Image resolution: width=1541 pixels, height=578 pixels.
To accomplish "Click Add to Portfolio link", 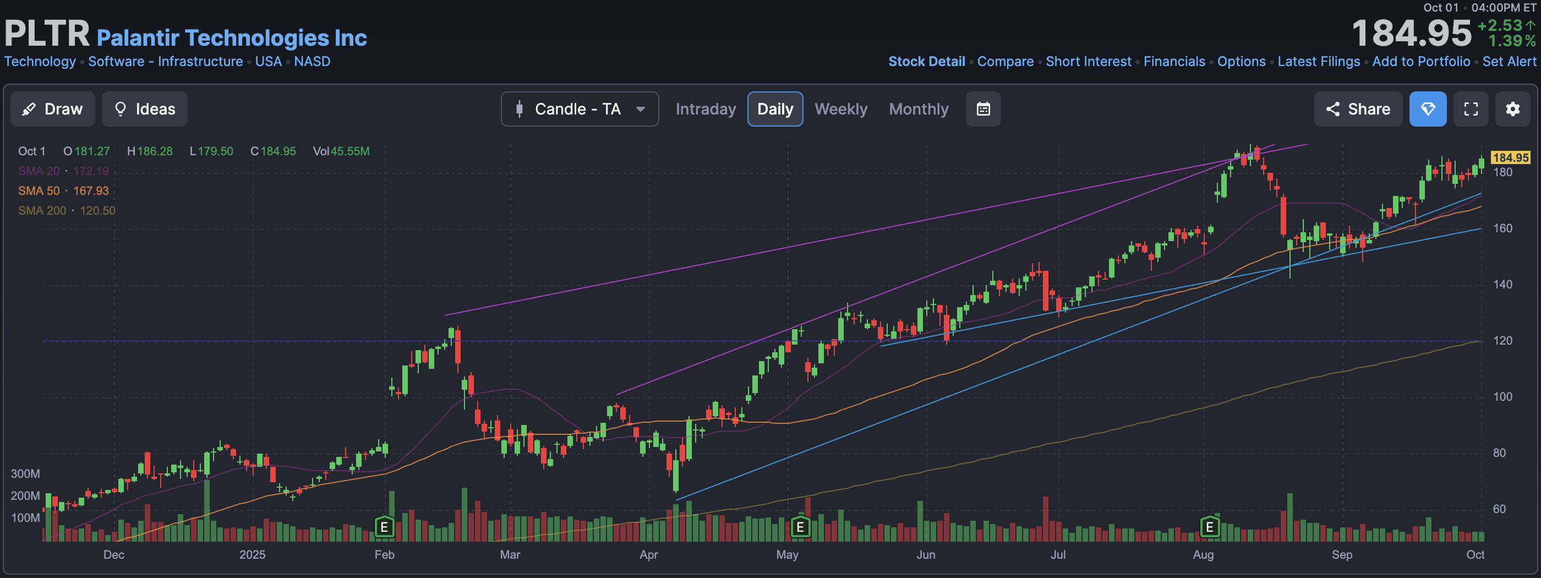I will 1421,62.
